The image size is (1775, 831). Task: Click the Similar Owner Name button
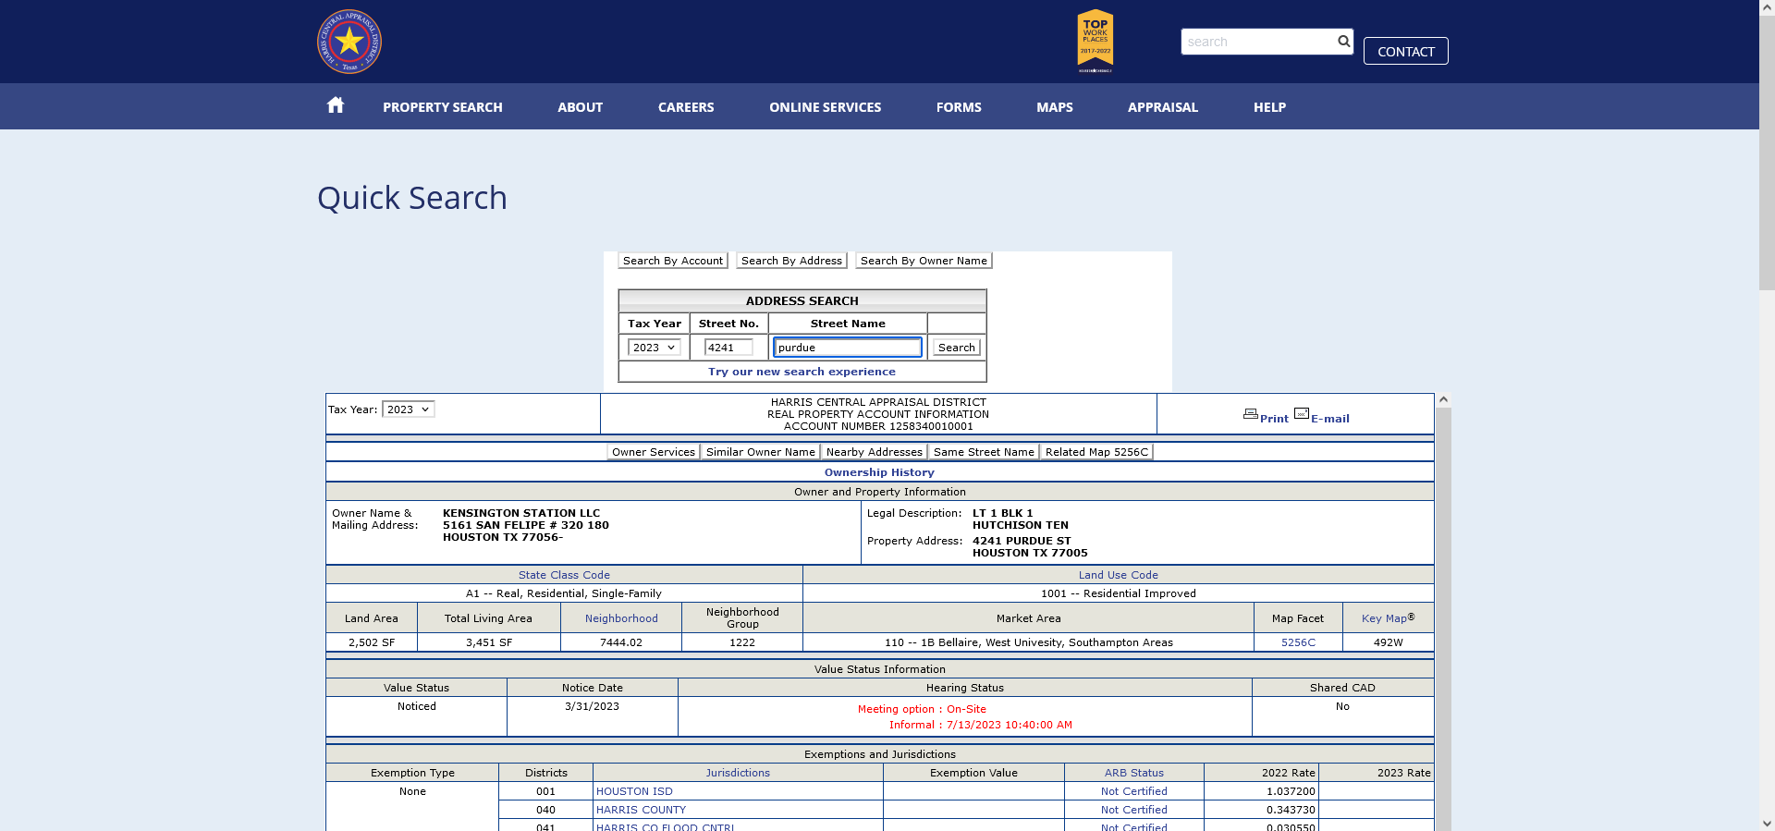click(x=761, y=452)
